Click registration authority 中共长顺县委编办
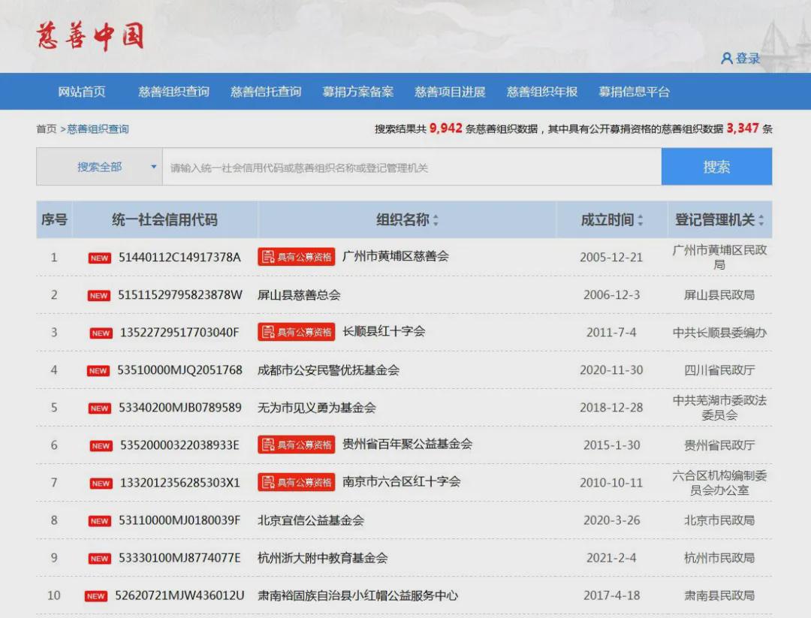Viewport: 811px width, 618px height. pyautogui.click(x=719, y=332)
